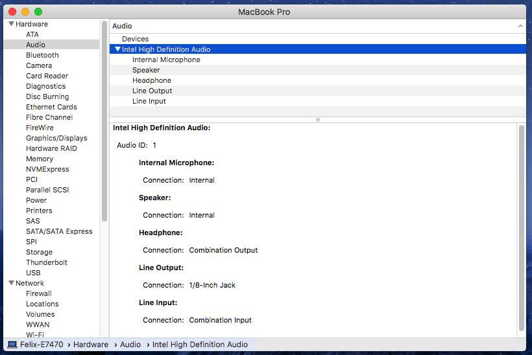The width and height of the screenshot is (532, 355).
Task: Open the Graphics/Displays hardware category
Action: 56,138
